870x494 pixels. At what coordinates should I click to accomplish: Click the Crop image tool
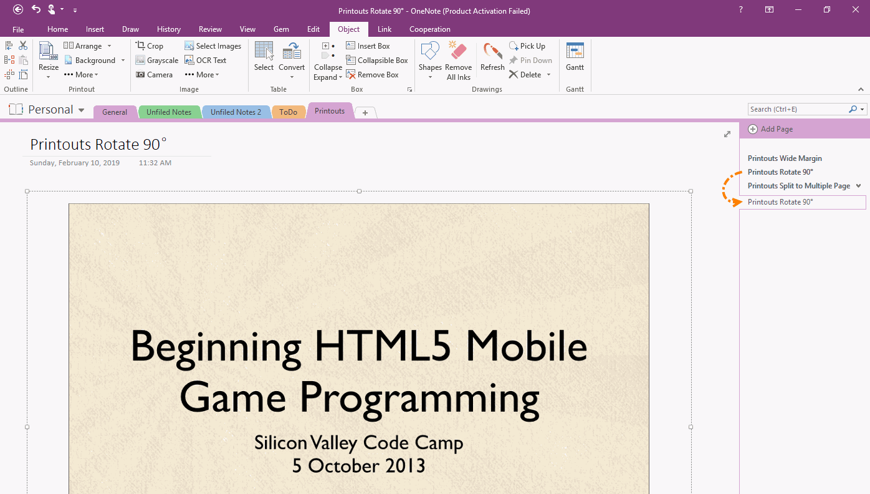tap(150, 46)
